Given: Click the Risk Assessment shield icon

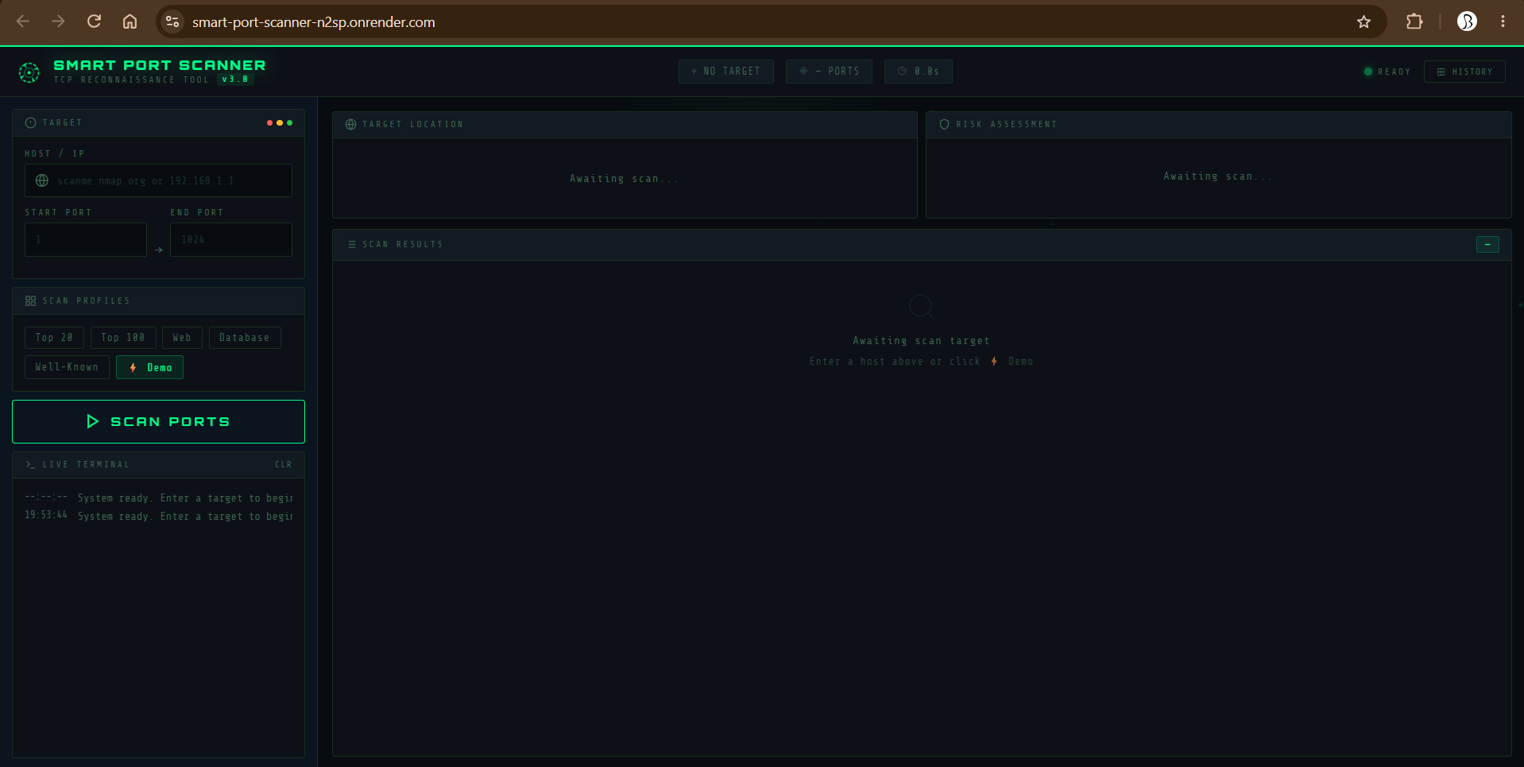Looking at the screenshot, I should pyautogui.click(x=944, y=125).
